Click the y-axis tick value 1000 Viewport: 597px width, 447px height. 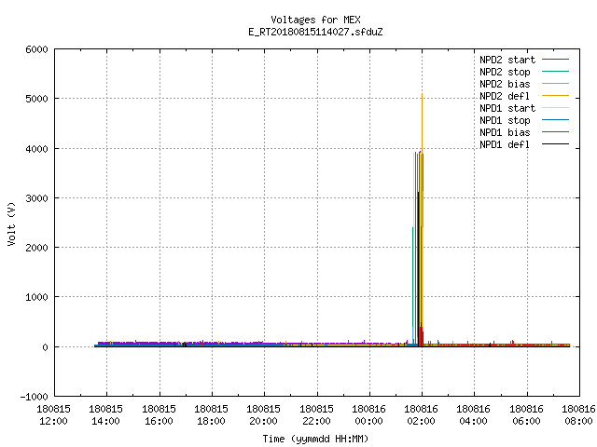(x=36, y=297)
